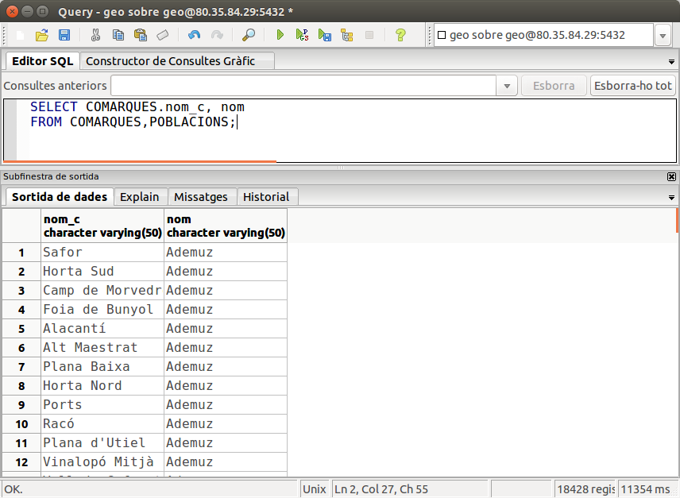Open Find with the magnifying glass icon
The width and height of the screenshot is (680, 498).
tap(249, 35)
